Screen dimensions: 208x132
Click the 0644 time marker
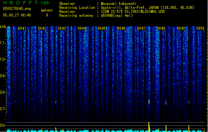[82, 28]
